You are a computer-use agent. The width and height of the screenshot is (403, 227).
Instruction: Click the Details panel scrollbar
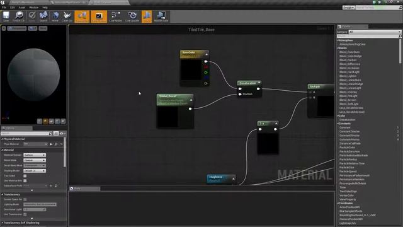point(64,152)
